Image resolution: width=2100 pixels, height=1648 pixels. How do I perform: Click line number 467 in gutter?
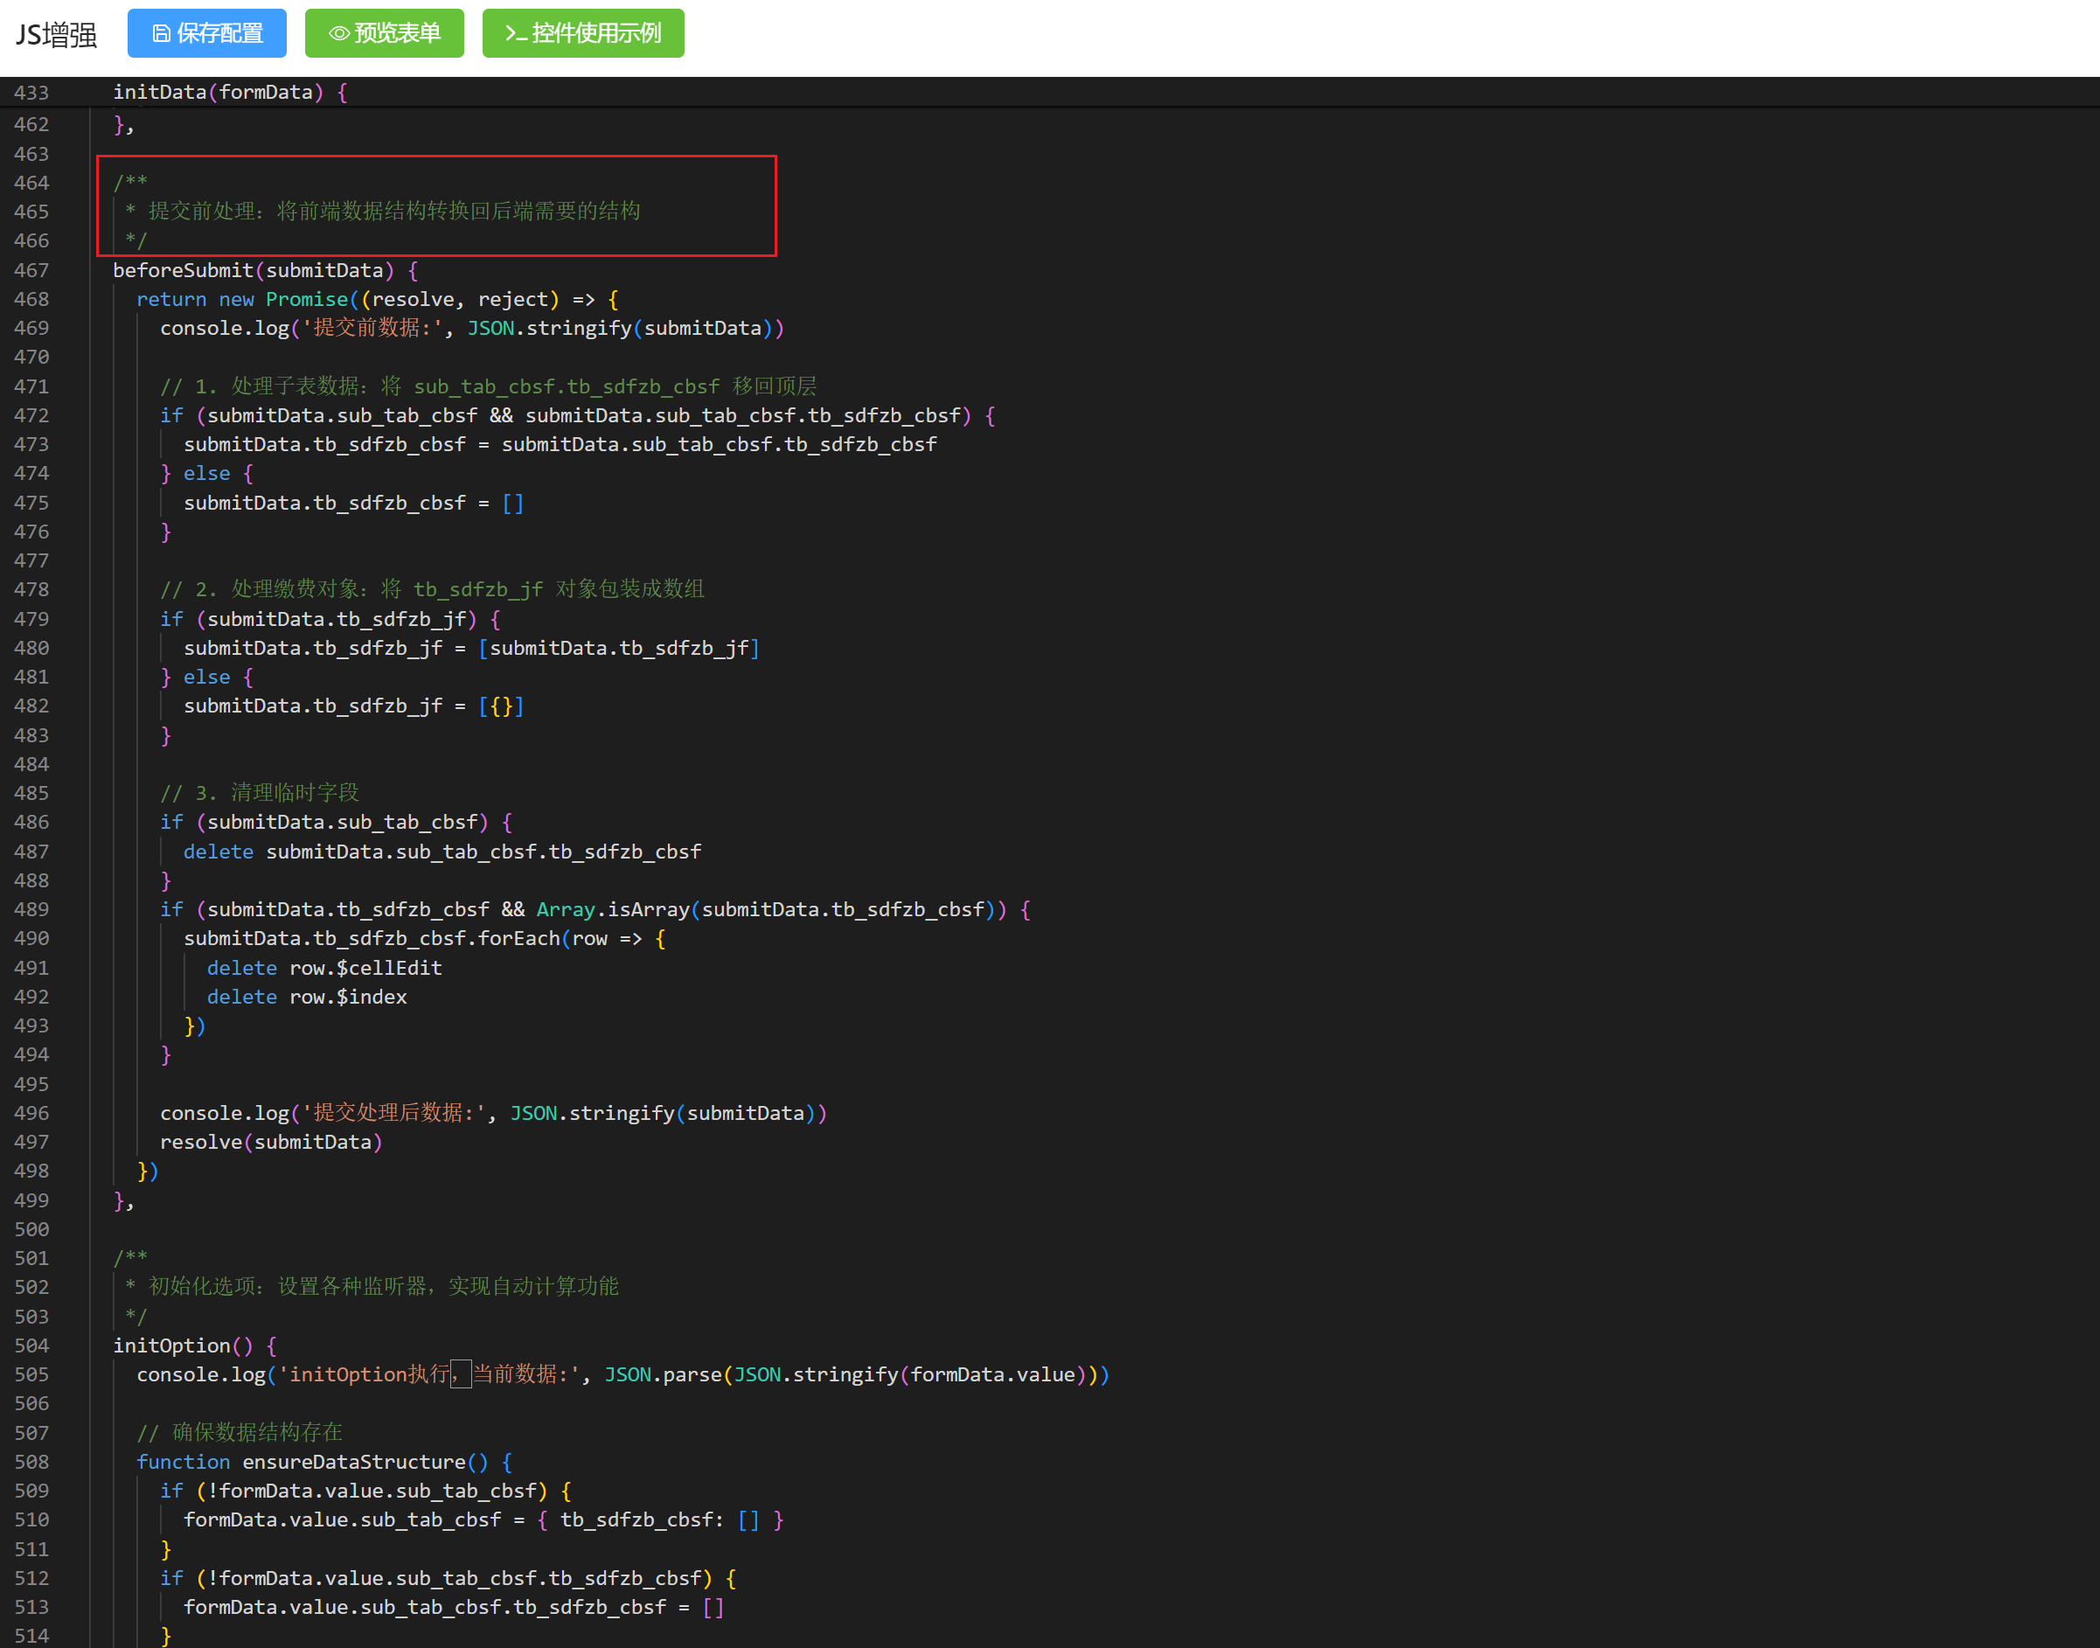click(31, 270)
